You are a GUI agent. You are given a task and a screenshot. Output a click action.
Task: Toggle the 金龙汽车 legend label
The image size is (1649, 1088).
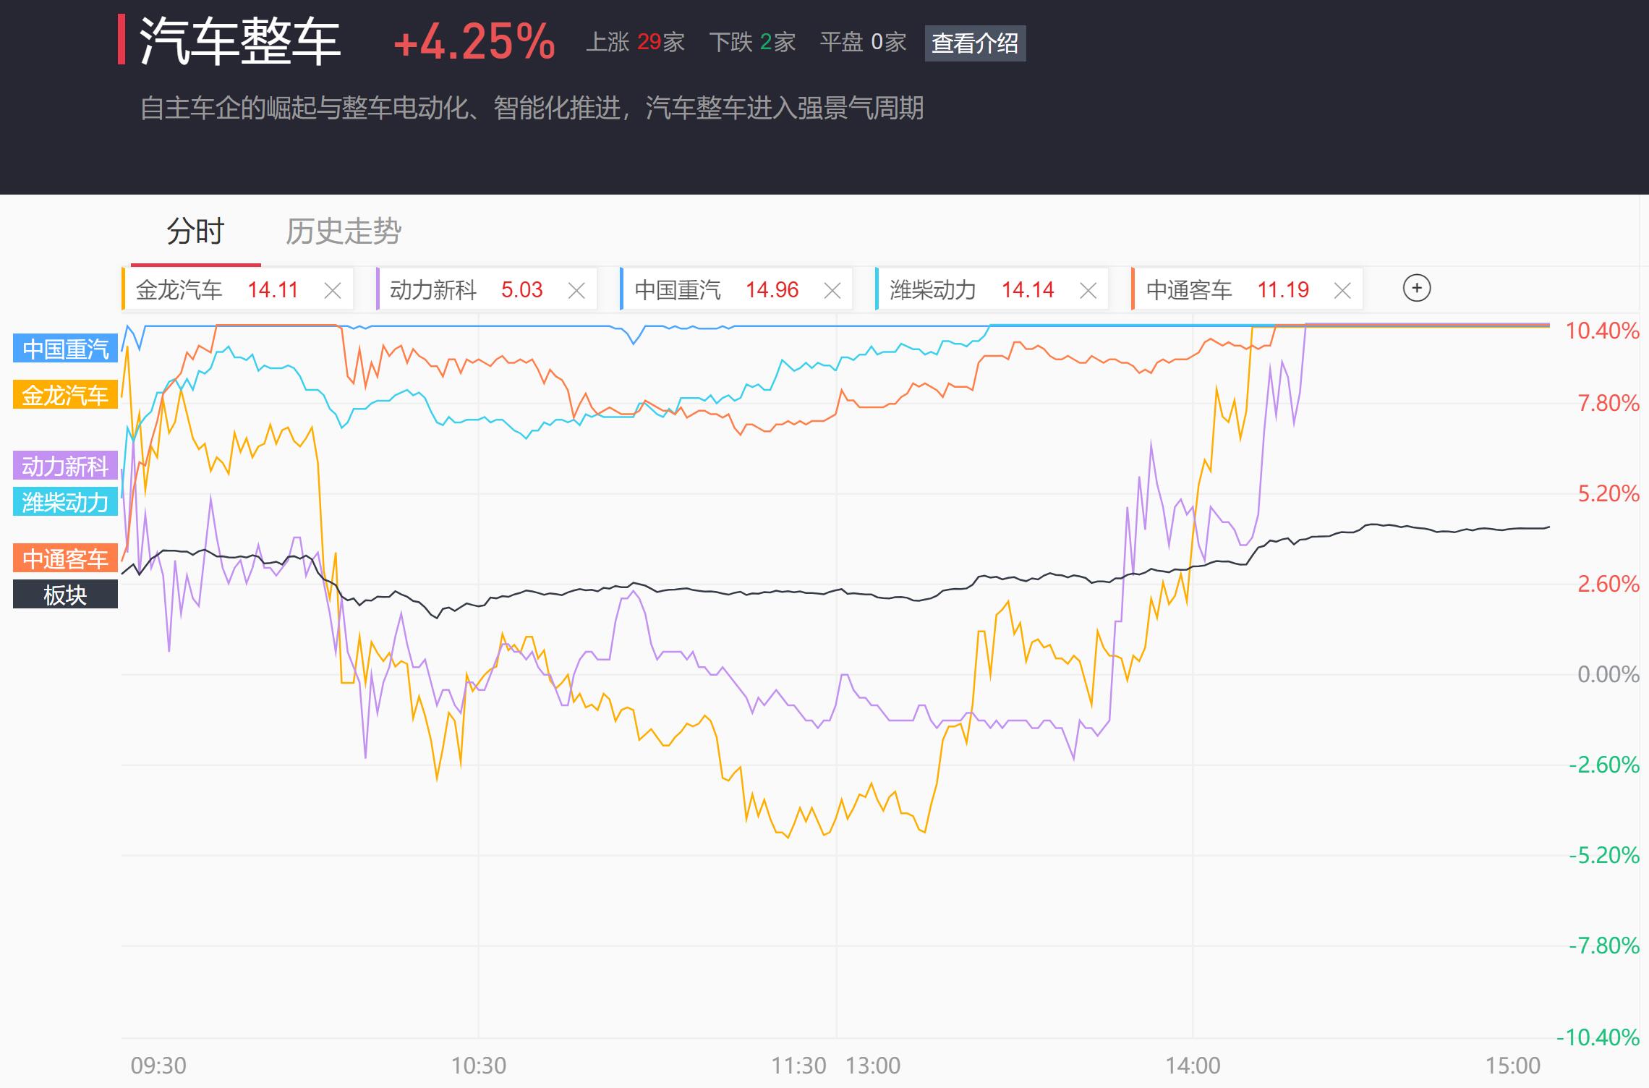65,395
